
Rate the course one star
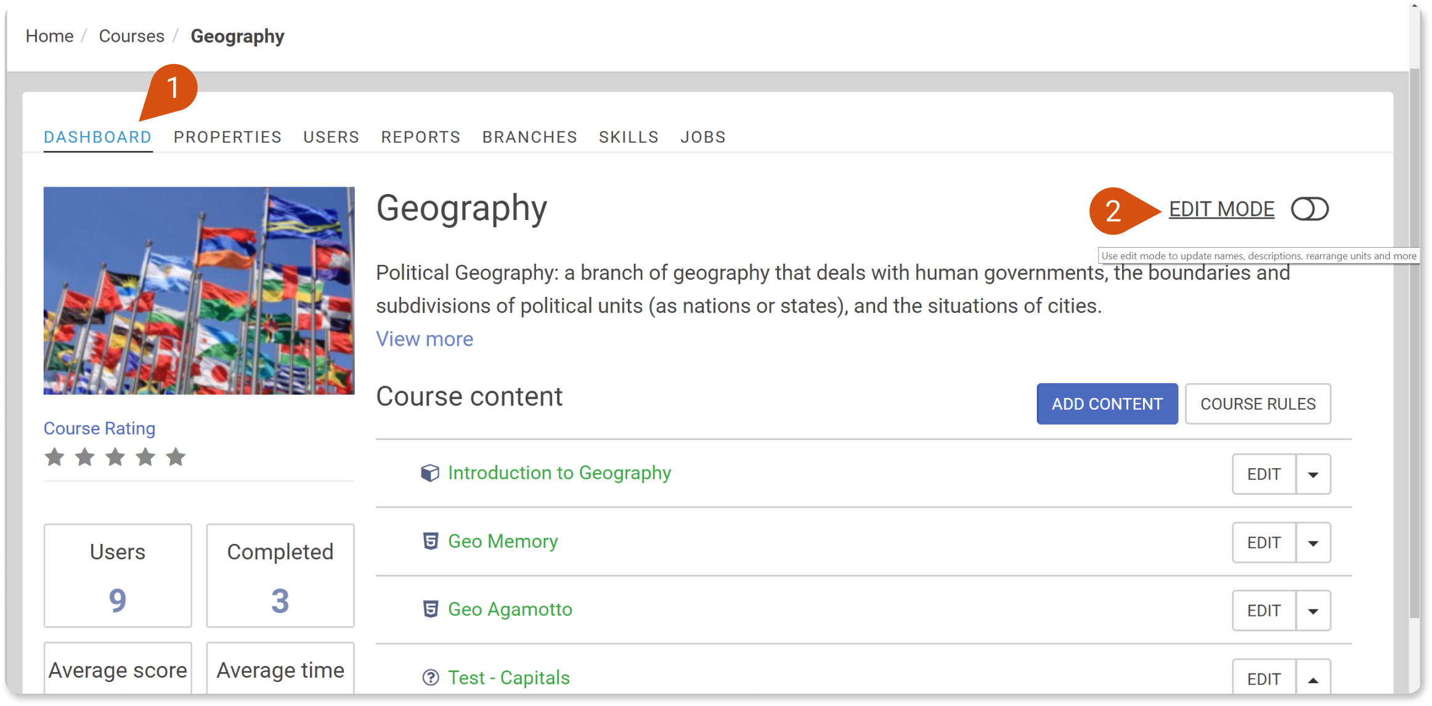point(55,457)
